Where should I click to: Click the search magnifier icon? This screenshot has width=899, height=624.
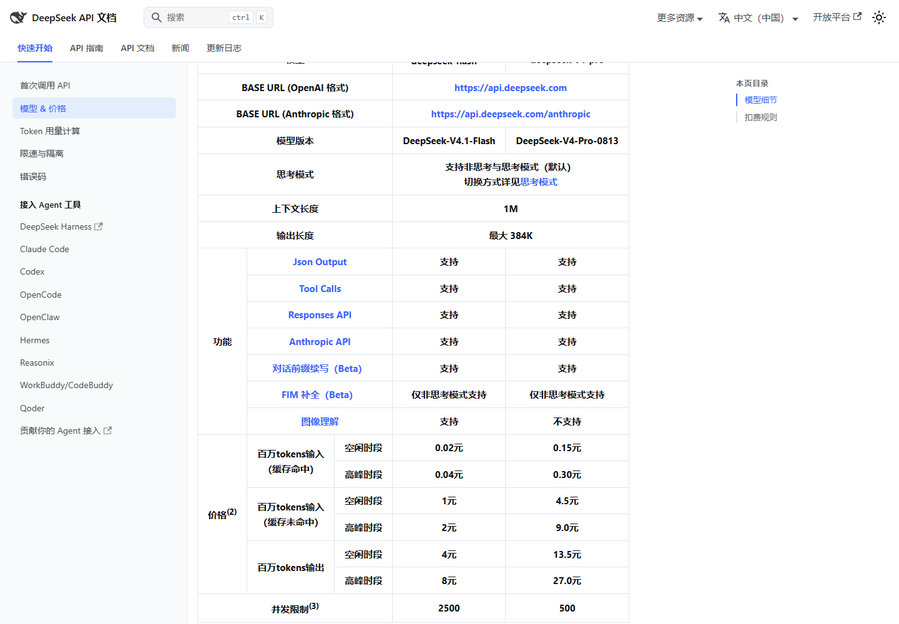[x=157, y=17]
